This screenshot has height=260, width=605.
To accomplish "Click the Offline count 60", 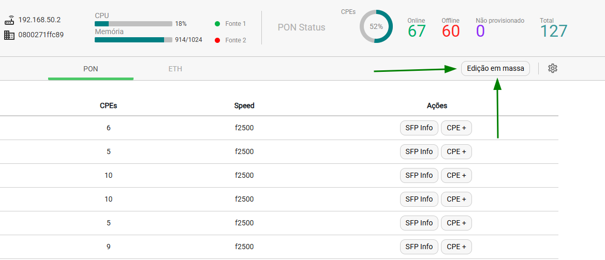I will coord(451,31).
